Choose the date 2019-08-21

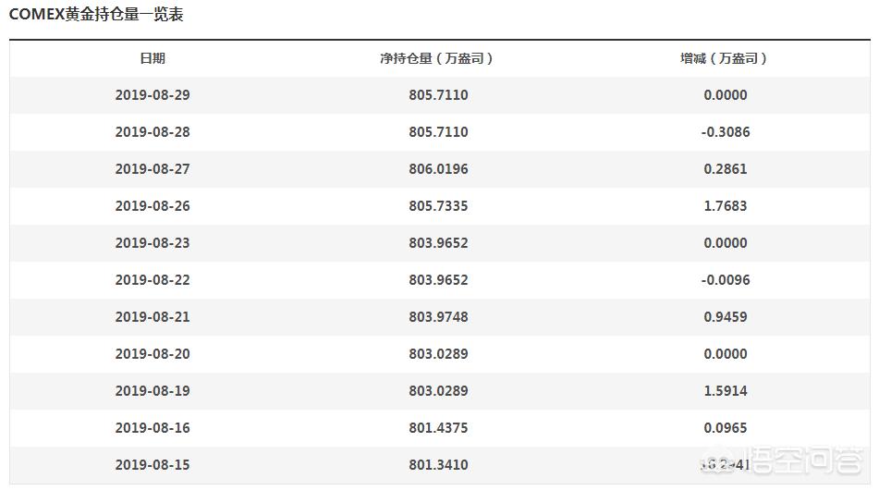[x=153, y=316]
